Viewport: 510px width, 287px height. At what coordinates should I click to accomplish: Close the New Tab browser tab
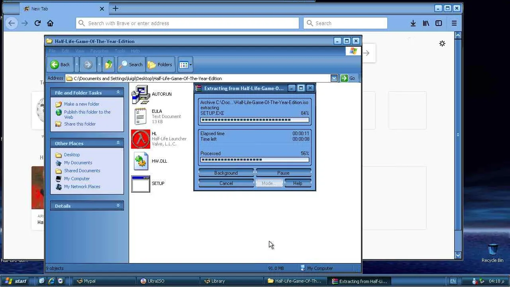pyautogui.click(x=102, y=8)
